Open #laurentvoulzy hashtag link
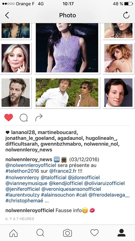135x241 pixels. [23, 195]
